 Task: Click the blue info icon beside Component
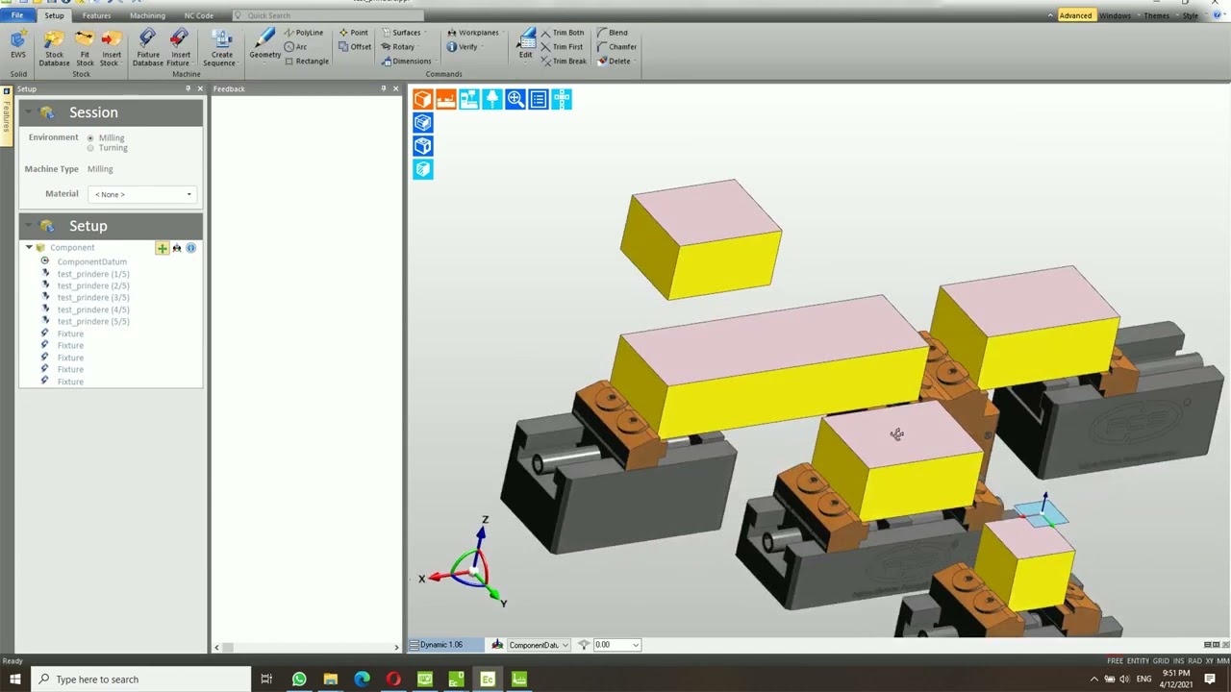[x=190, y=248]
